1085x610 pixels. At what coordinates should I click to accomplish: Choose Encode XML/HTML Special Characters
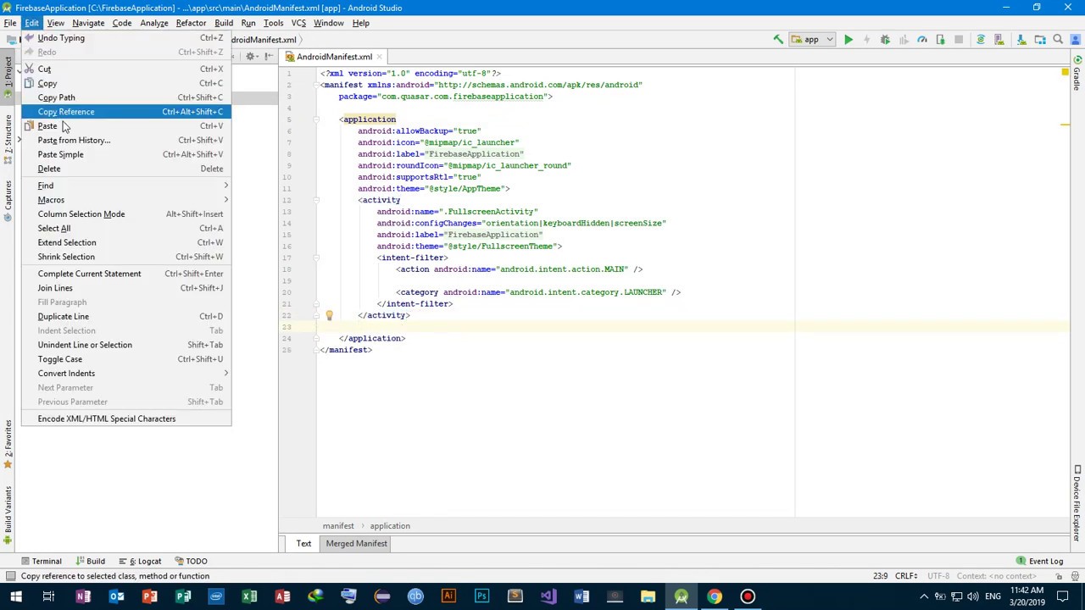(126, 419)
